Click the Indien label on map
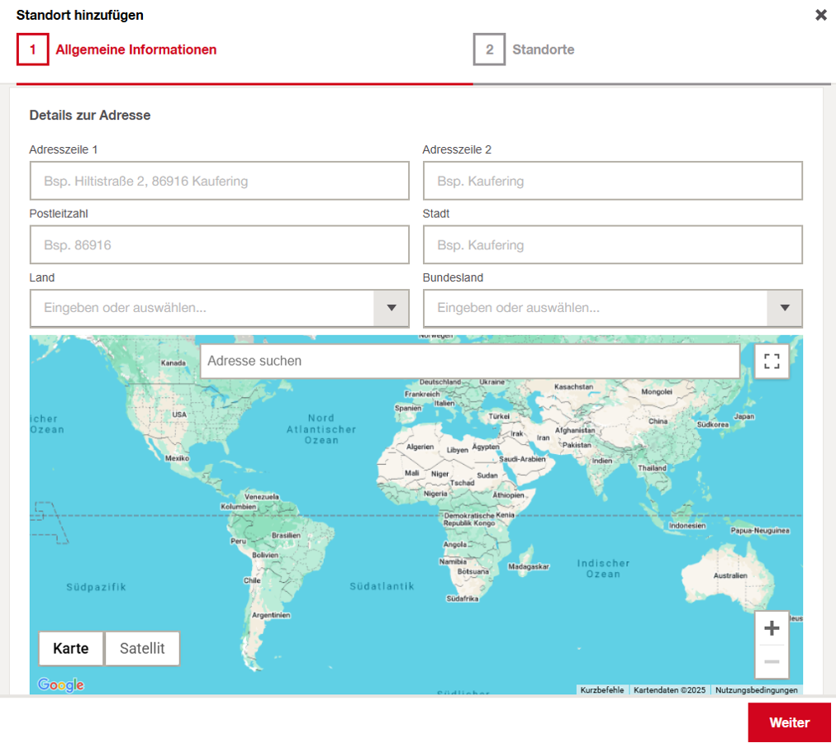836x743 pixels. [602, 461]
